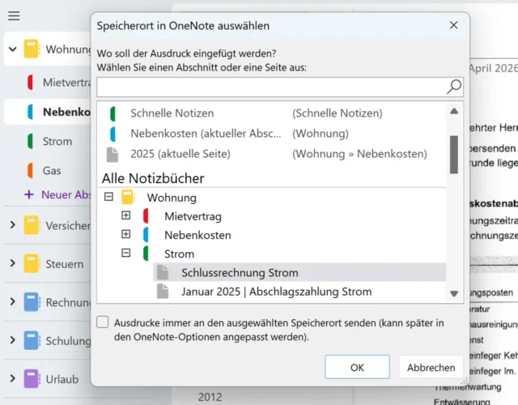Click scrollbar down arrow in location list
This screenshot has width=518, height=405.
454,293
